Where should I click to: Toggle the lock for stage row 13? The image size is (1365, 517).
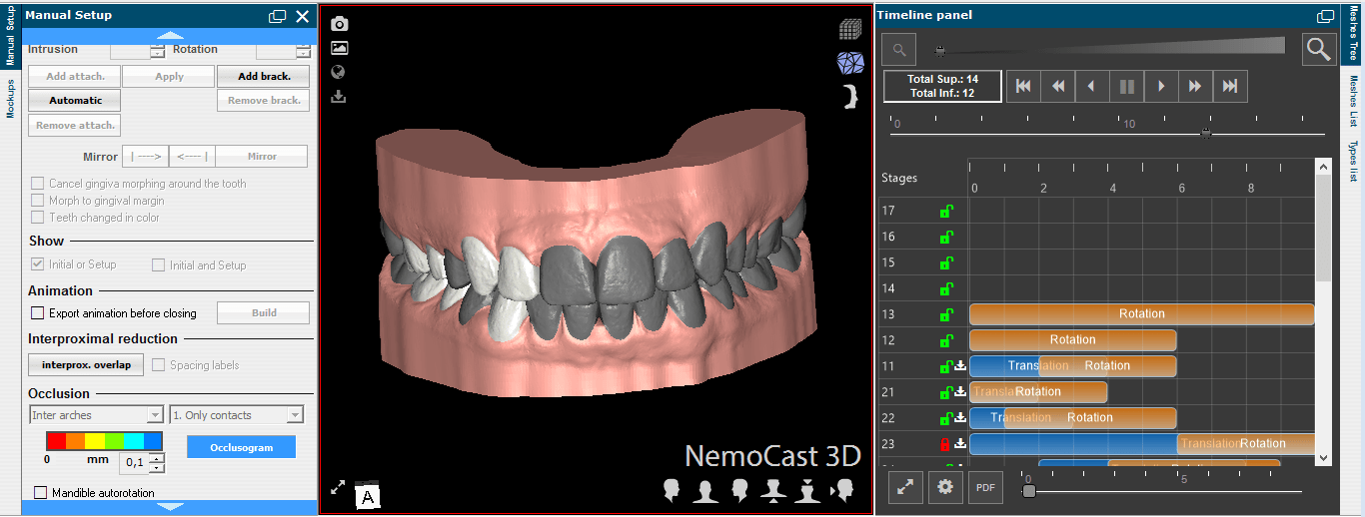[945, 314]
